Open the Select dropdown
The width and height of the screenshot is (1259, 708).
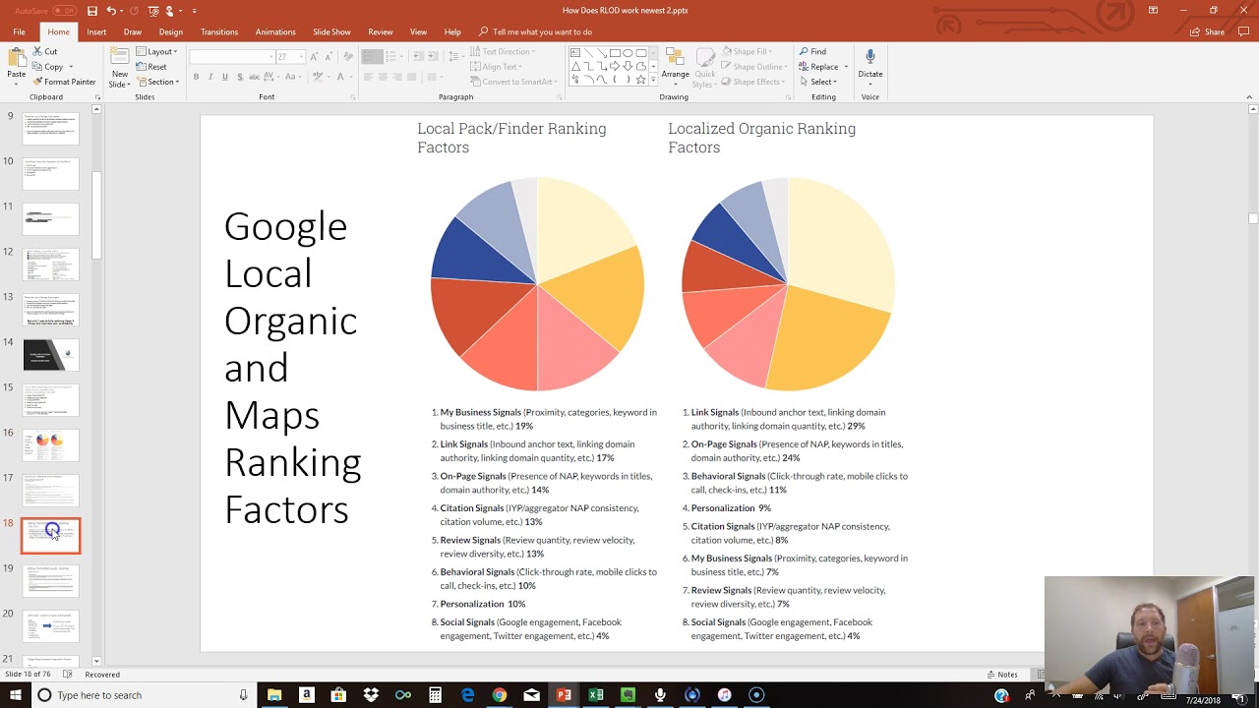click(x=817, y=82)
